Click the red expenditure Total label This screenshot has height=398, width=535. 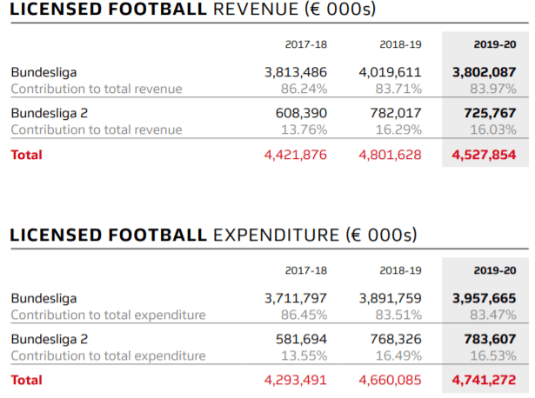(x=27, y=380)
